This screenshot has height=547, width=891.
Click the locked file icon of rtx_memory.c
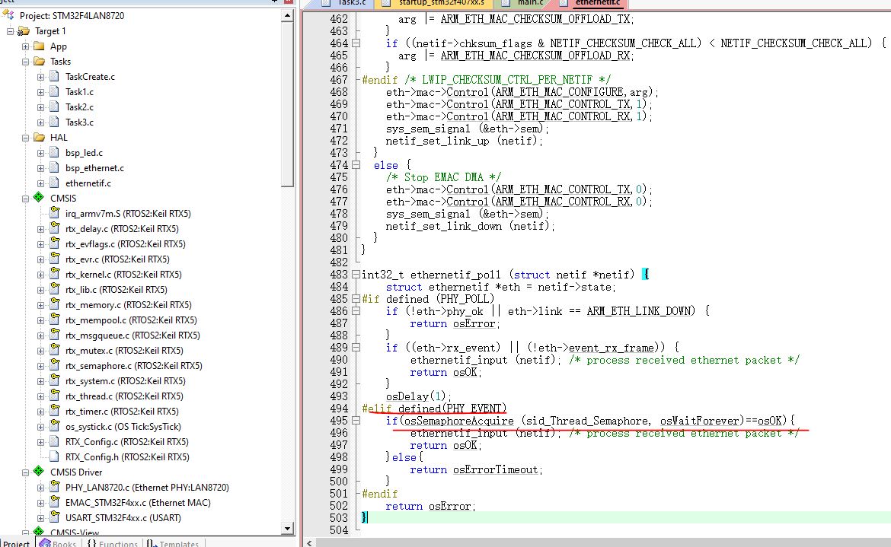tap(55, 304)
